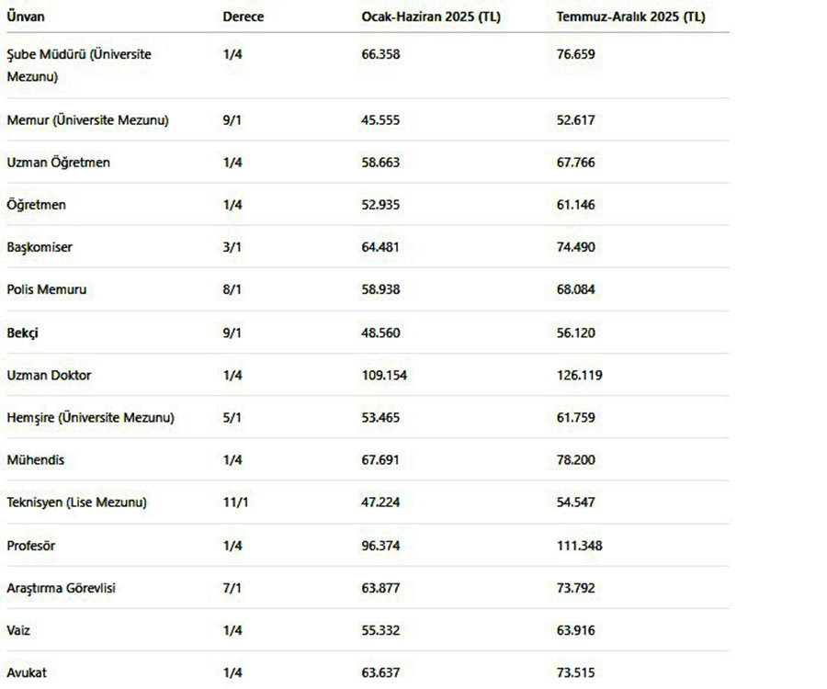827x689 pixels.
Task: Click the 126.119 salary value for Uzman Doktor
Action: (x=579, y=376)
